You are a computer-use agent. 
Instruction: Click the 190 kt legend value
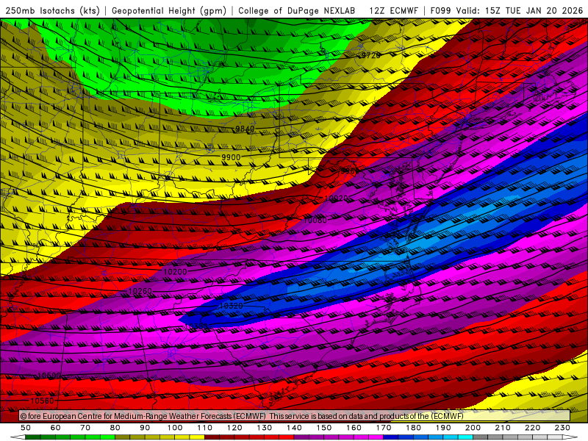tap(443, 428)
